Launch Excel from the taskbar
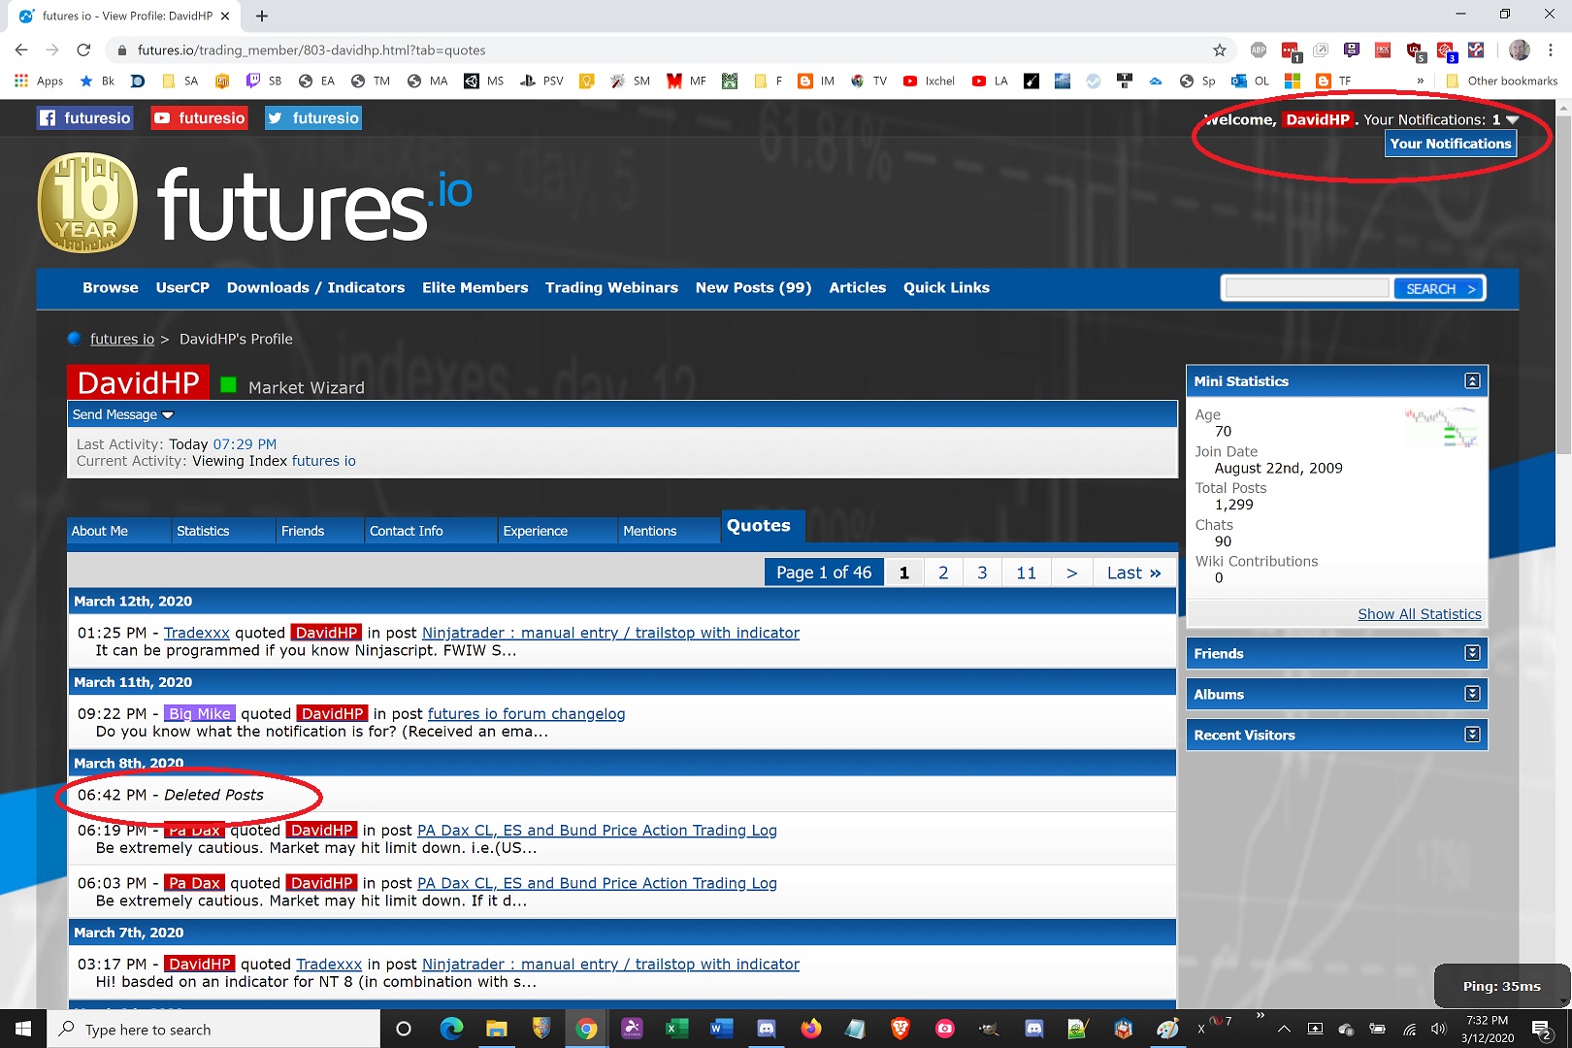The width and height of the screenshot is (1572, 1048). coord(676,1029)
